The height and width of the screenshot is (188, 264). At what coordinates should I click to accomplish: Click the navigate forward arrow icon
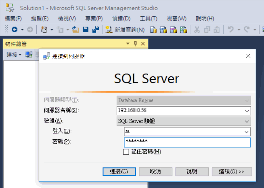tap(30, 30)
